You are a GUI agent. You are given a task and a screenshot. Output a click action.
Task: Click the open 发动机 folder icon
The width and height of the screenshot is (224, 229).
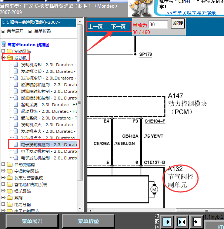pyautogui.click(x=10, y=58)
